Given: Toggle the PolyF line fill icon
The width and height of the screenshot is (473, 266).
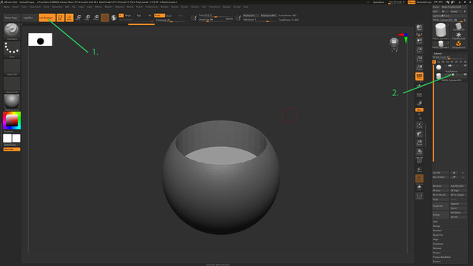Looking at the screenshot, I should (419, 160).
